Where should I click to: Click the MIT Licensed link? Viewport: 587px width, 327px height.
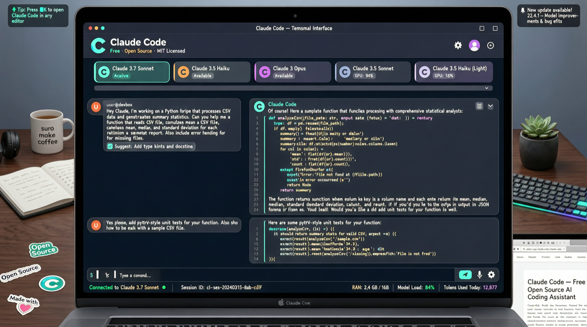click(172, 51)
